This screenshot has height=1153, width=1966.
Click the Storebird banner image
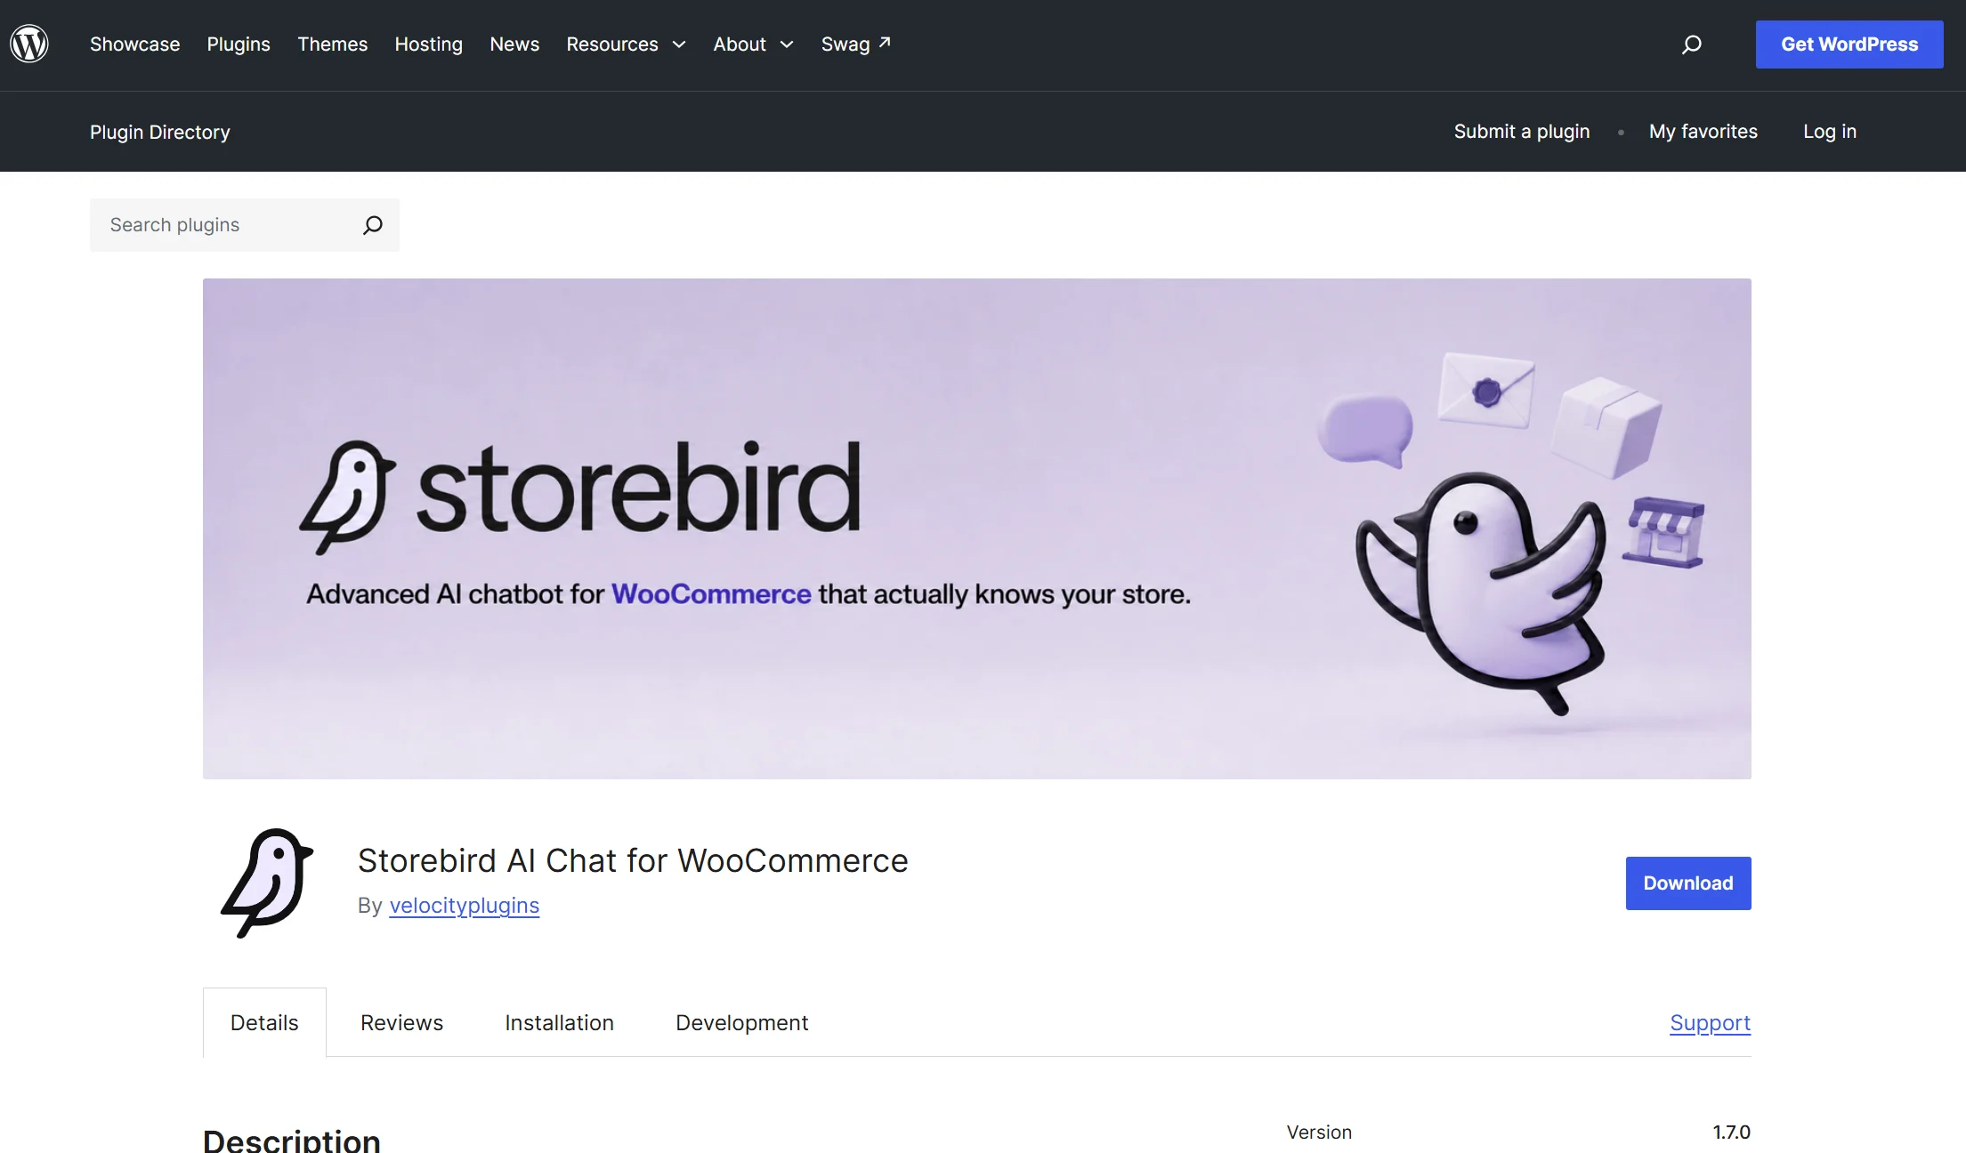[976, 528]
